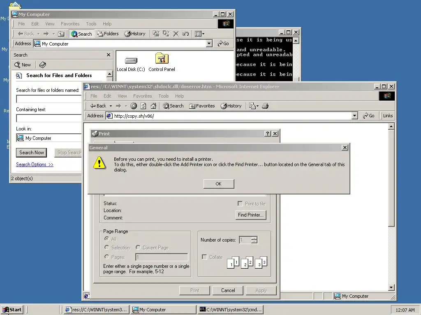Select Pages radio button
The width and height of the screenshot is (421, 315).
point(106,257)
